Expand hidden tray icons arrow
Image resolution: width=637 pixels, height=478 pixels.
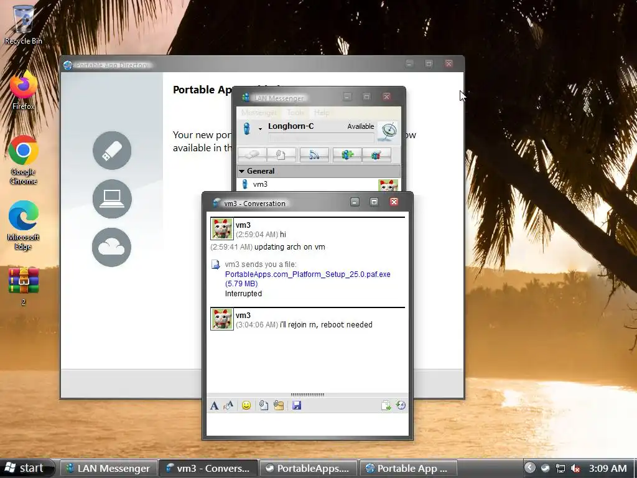pos(529,468)
